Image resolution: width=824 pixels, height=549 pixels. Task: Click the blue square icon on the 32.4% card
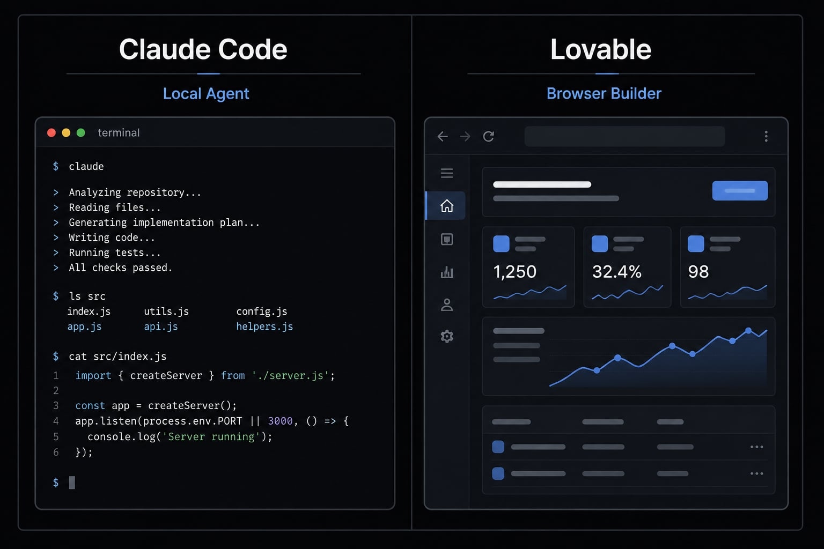point(600,244)
